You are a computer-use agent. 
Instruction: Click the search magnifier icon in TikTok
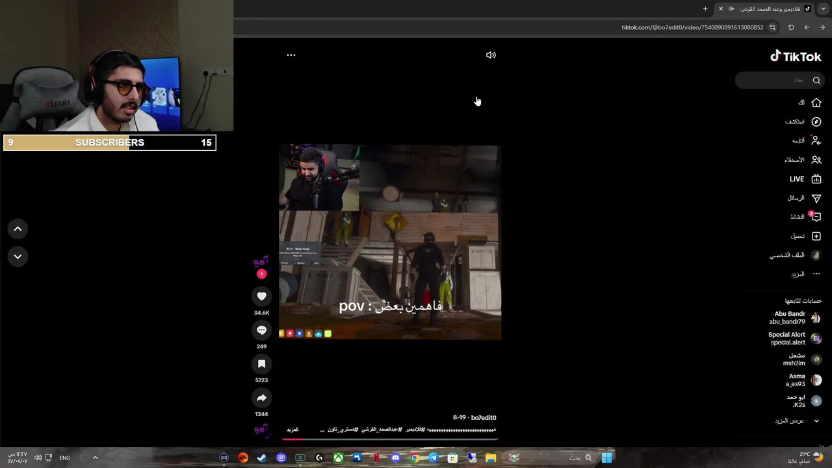[x=816, y=80]
